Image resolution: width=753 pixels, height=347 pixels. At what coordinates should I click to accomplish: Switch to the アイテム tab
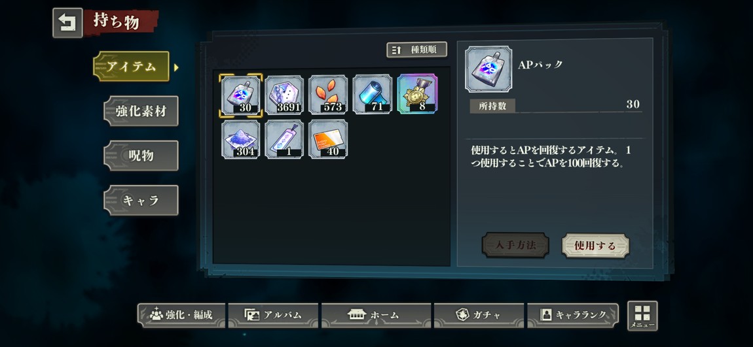(131, 67)
